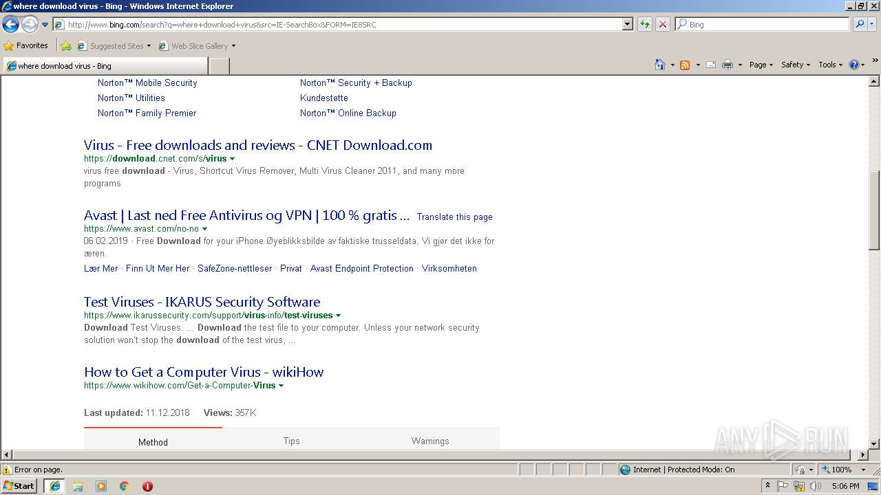Expand the avast.com URL arrow

click(x=204, y=229)
